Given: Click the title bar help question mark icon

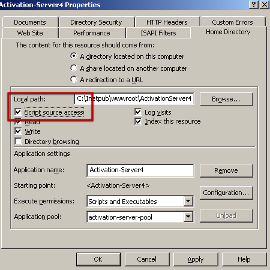Looking at the screenshot, I should pos(254,4).
